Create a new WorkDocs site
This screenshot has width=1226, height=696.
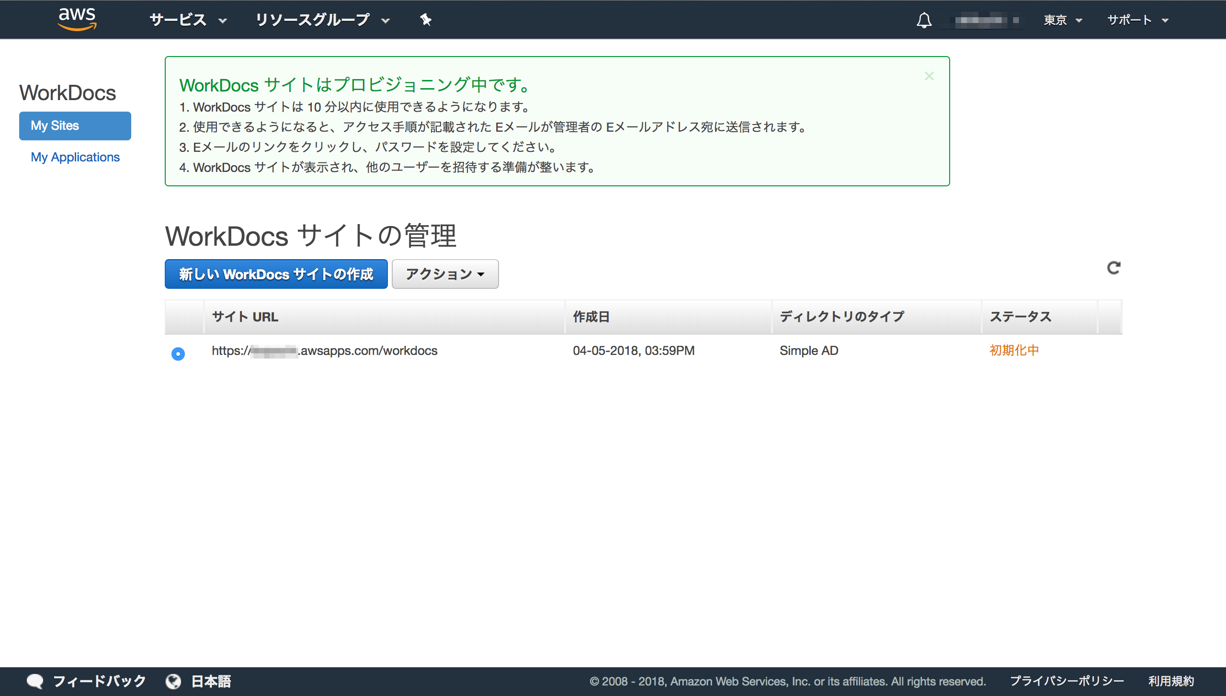(x=276, y=274)
